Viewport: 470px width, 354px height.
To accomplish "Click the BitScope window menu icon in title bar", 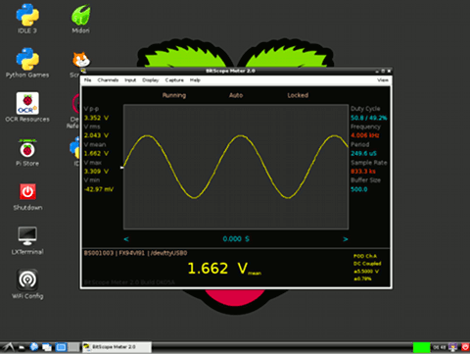I will click(x=83, y=71).
